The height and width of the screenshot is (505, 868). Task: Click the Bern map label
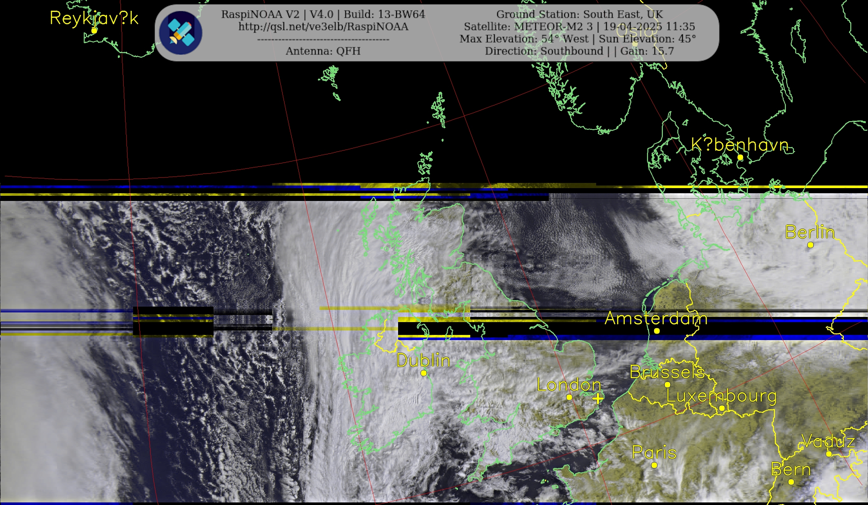coord(791,469)
